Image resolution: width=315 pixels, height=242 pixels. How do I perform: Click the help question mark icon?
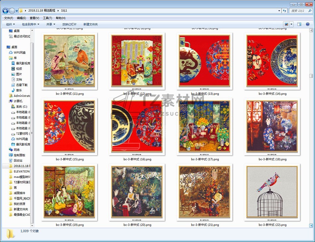308,24
